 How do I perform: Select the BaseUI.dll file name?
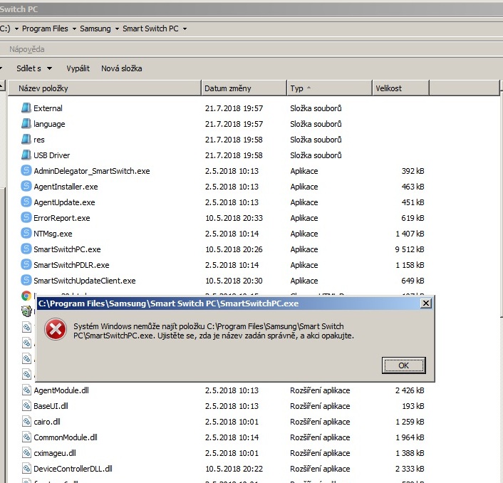pos(51,406)
